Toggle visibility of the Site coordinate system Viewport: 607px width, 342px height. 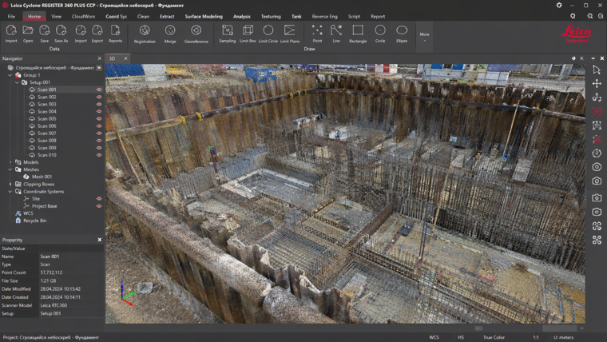[x=99, y=199]
